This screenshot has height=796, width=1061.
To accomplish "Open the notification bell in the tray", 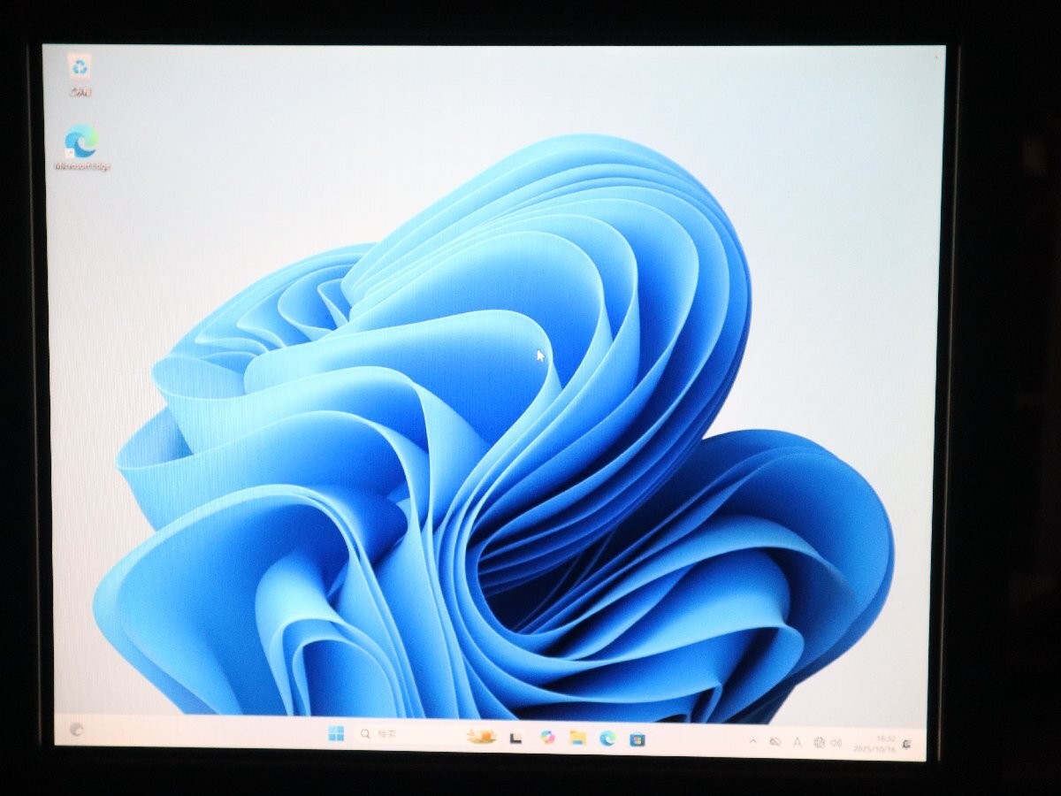I will pos(907,745).
